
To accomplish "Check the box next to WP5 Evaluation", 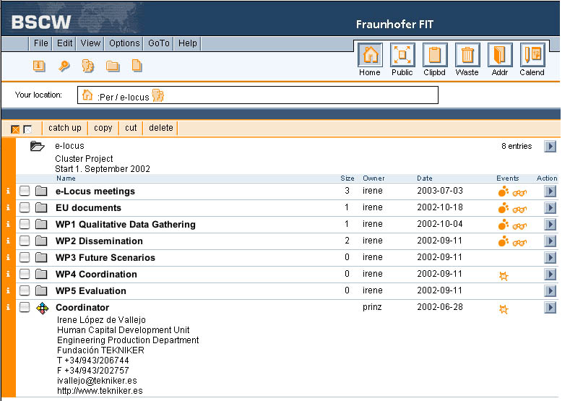I will tap(25, 291).
